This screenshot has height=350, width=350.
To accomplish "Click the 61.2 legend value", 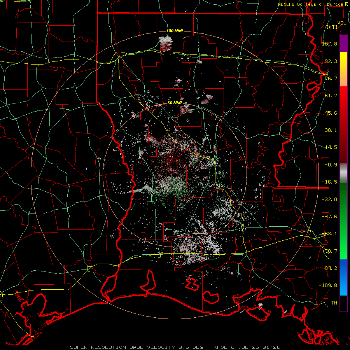I will [x=331, y=96].
